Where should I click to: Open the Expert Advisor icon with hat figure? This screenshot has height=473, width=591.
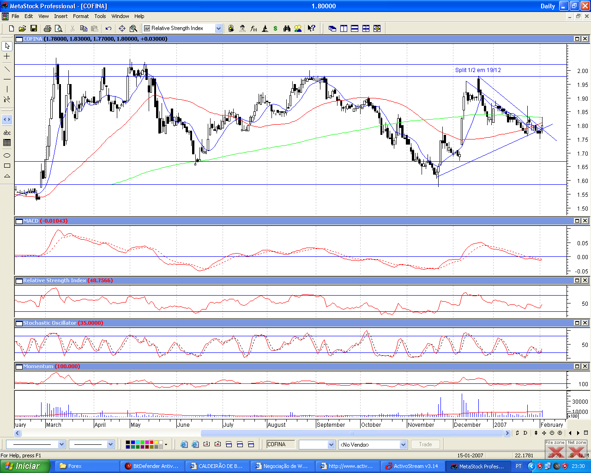tap(242, 29)
